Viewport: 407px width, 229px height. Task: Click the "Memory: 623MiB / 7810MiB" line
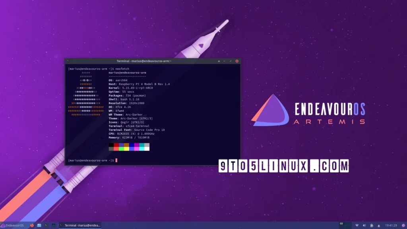129,138
